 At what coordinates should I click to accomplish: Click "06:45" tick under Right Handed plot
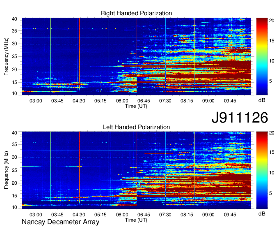(x=144, y=101)
